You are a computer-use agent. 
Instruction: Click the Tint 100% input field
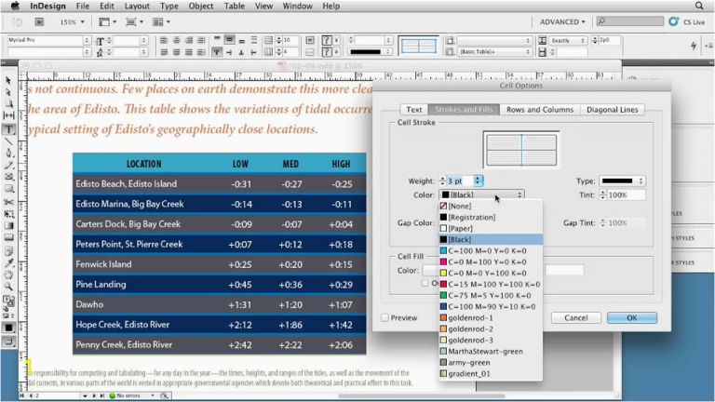627,195
